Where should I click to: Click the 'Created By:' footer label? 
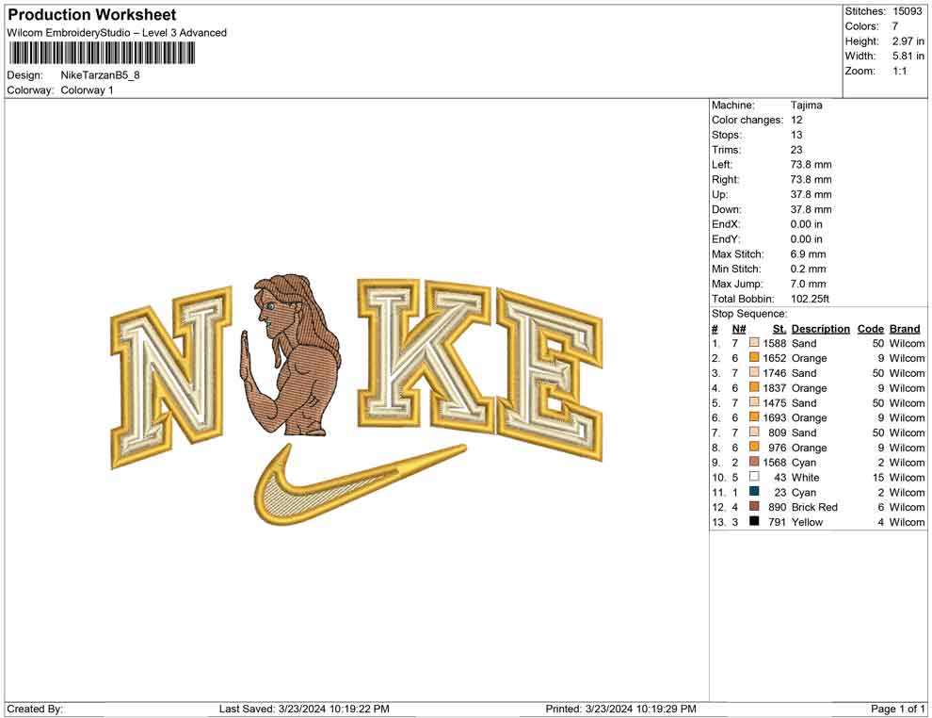click(35, 709)
